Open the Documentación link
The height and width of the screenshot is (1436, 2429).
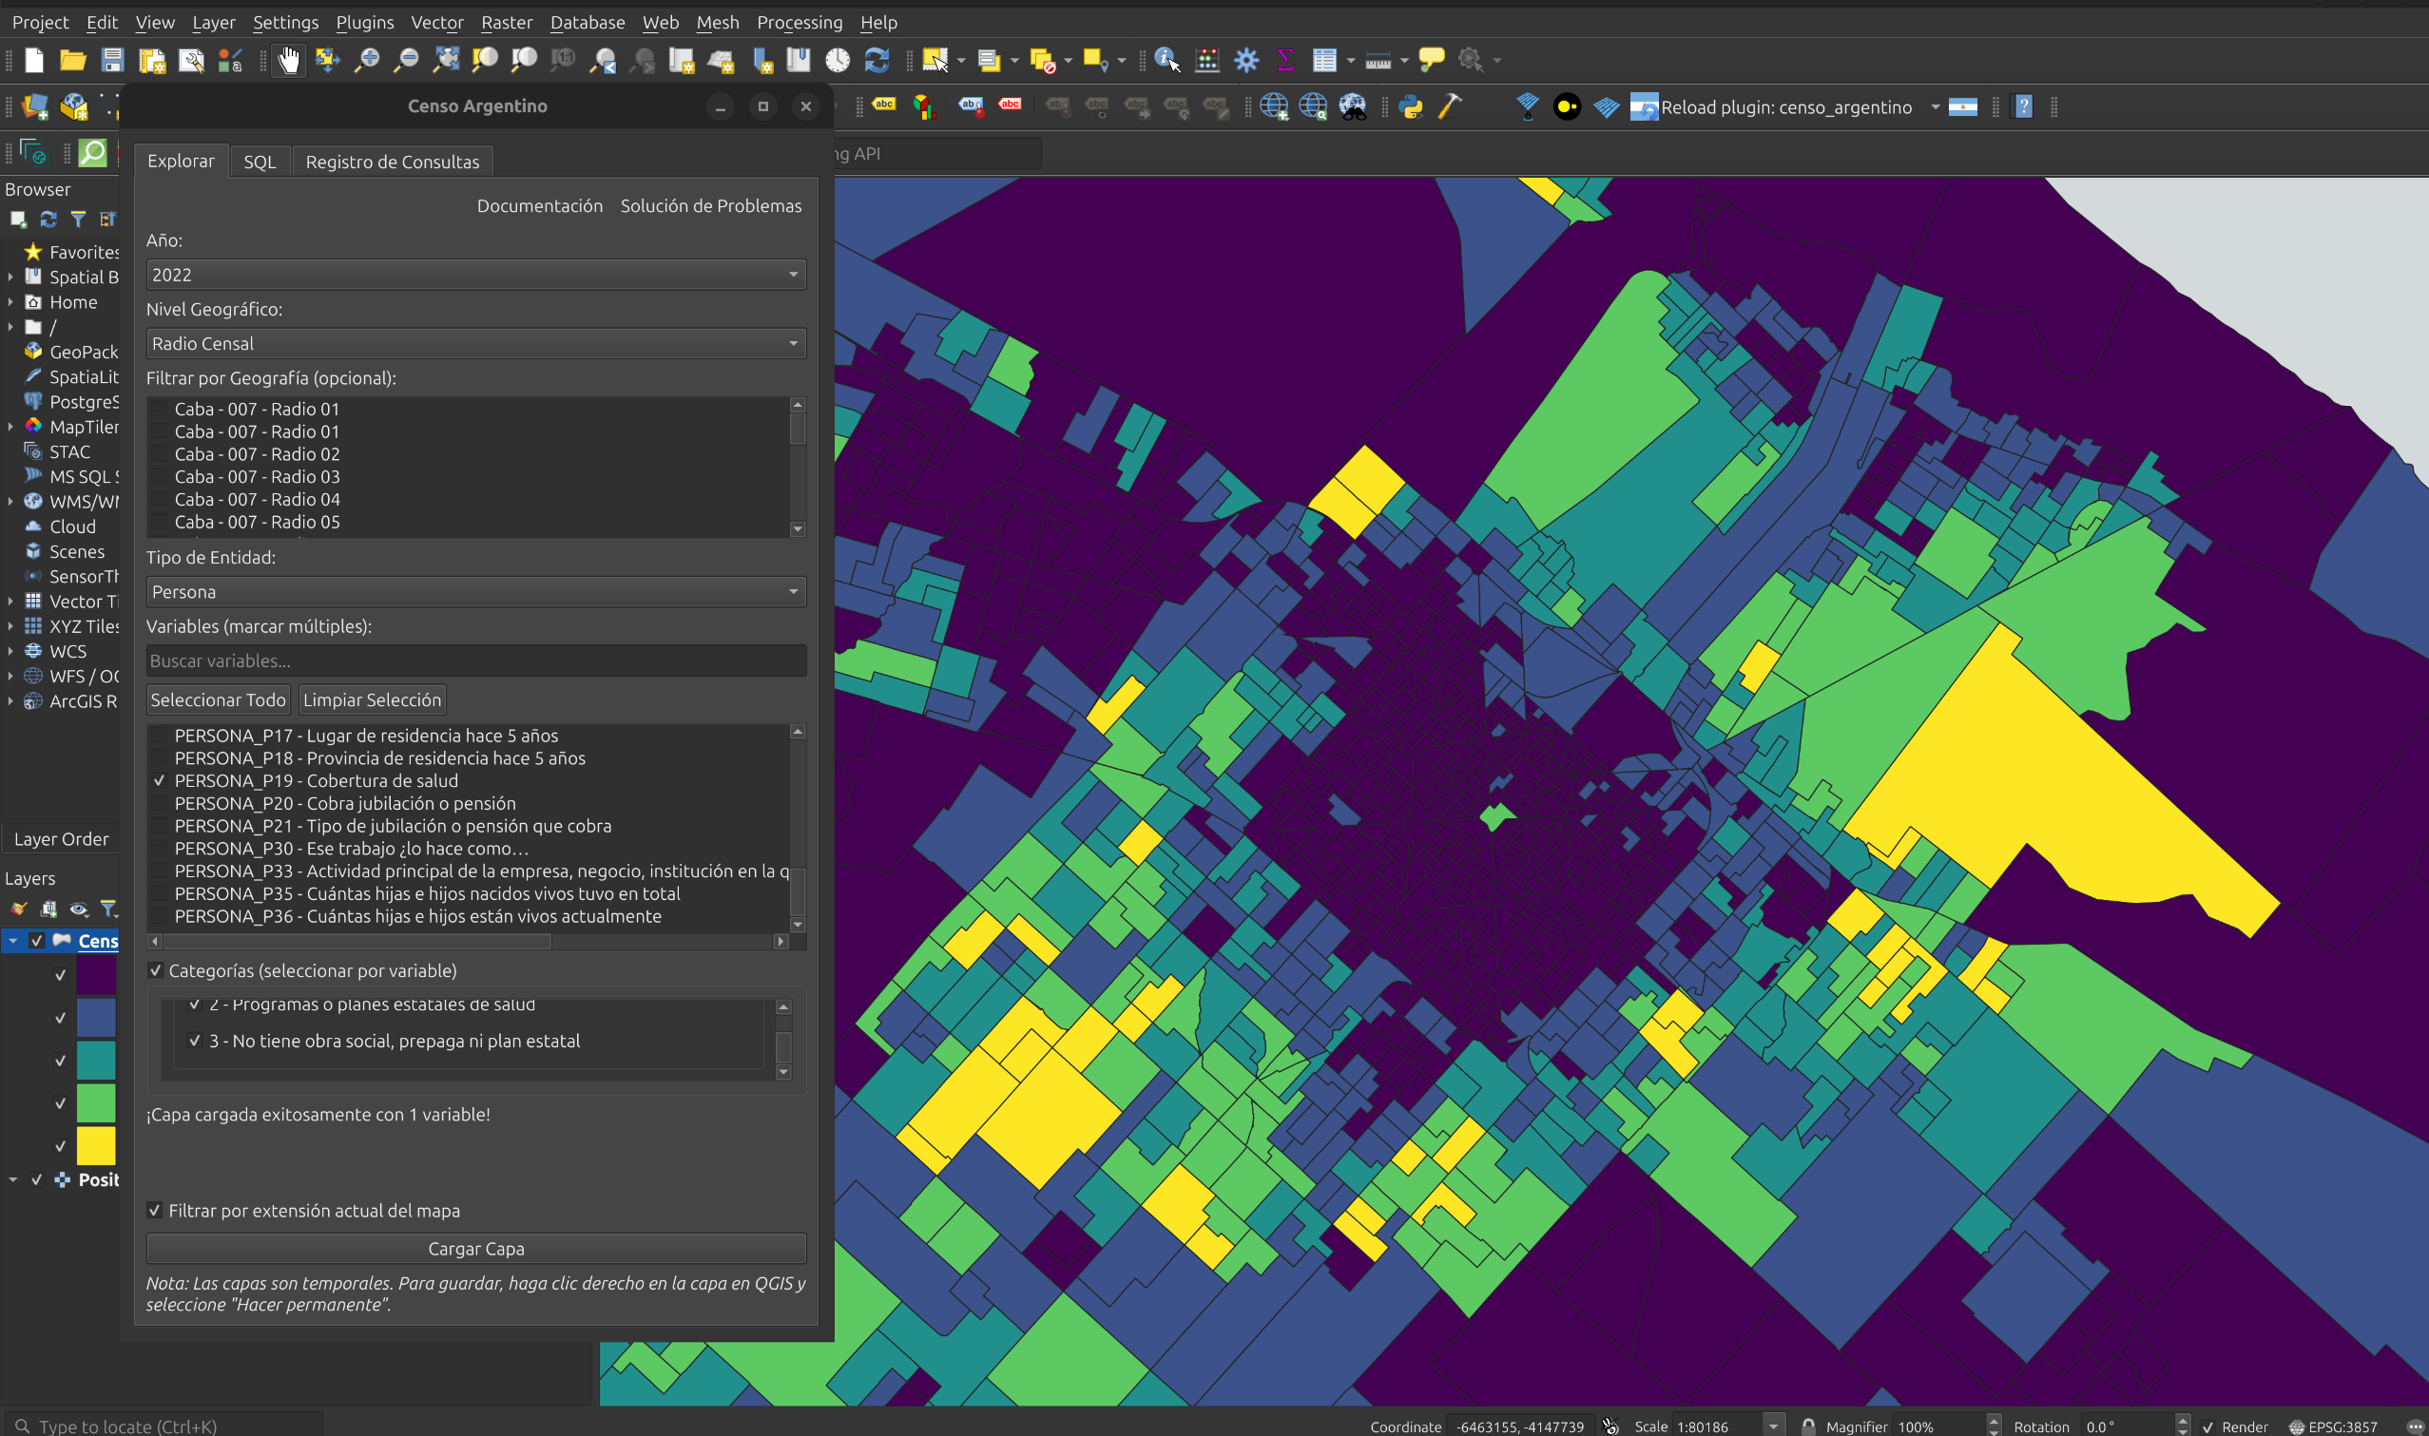pos(539,205)
